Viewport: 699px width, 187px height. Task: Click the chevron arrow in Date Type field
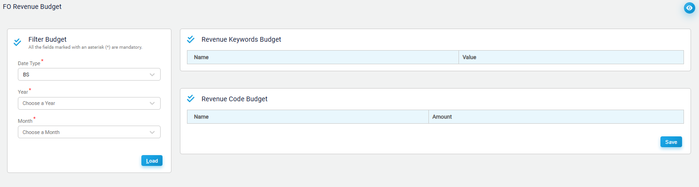click(x=152, y=75)
